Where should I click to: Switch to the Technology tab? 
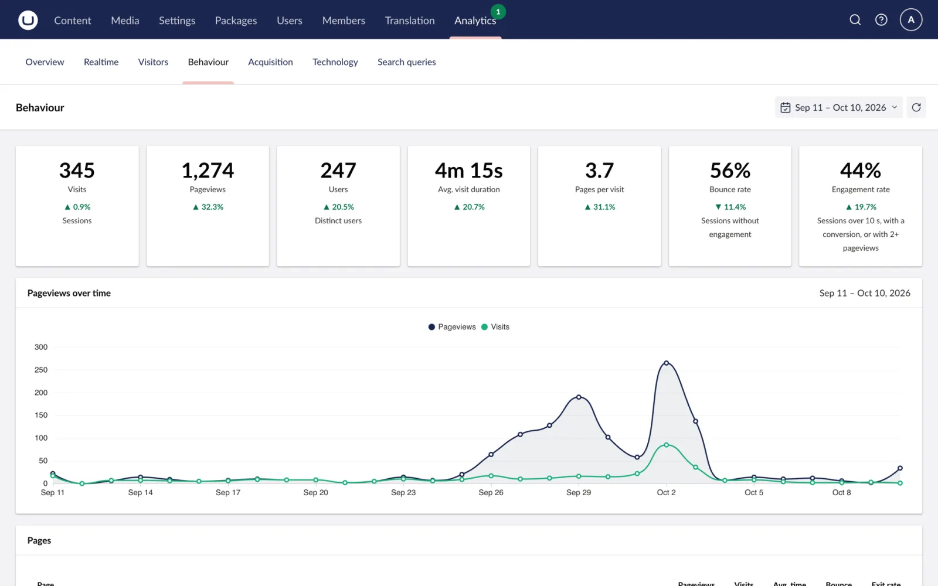pyautogui.click(x=335, y=62)
